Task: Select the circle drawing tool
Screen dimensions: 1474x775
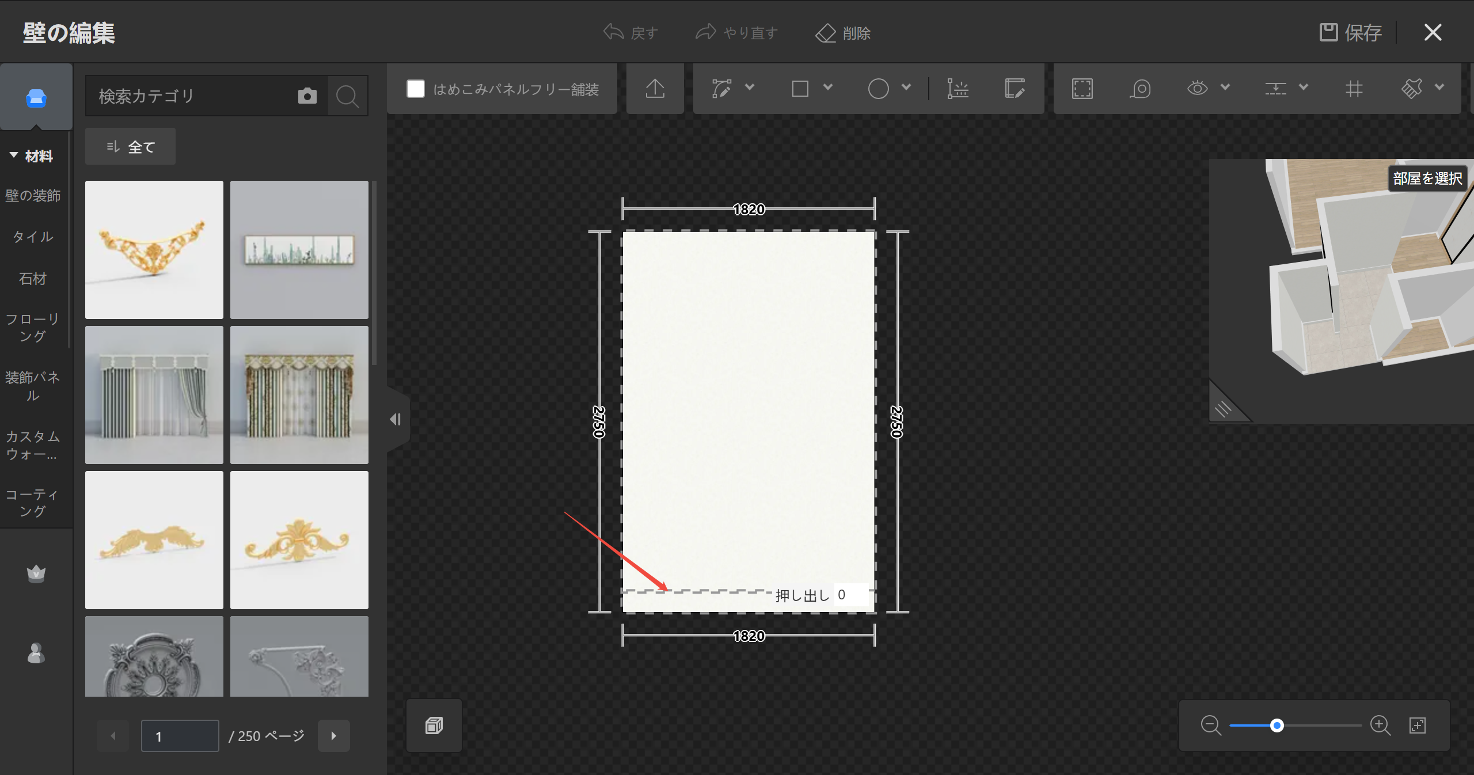Action: (x=879, y=89)
